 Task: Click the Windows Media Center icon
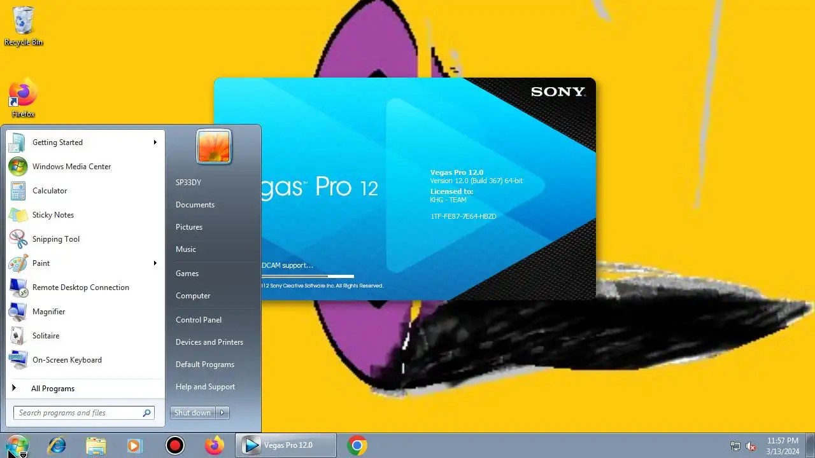coord(18,167)
